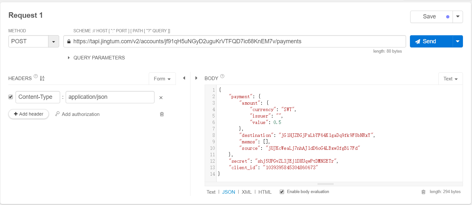Switch body format to XML

247,192
